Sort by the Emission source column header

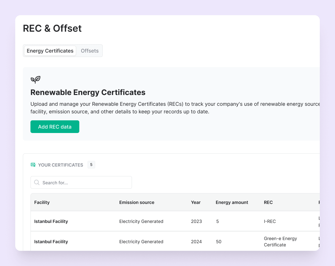(137, 202)
